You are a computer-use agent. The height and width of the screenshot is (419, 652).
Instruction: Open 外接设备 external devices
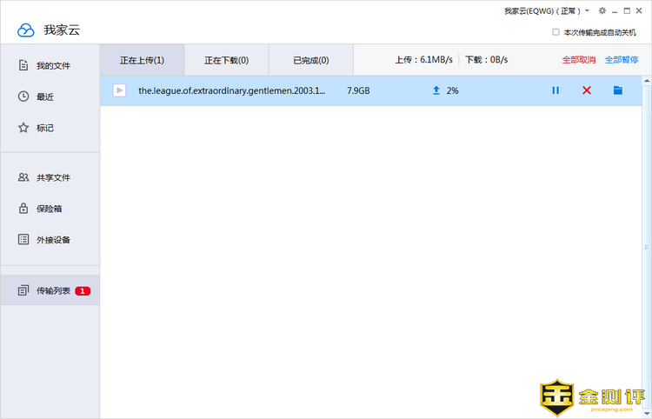pos(52,240)
